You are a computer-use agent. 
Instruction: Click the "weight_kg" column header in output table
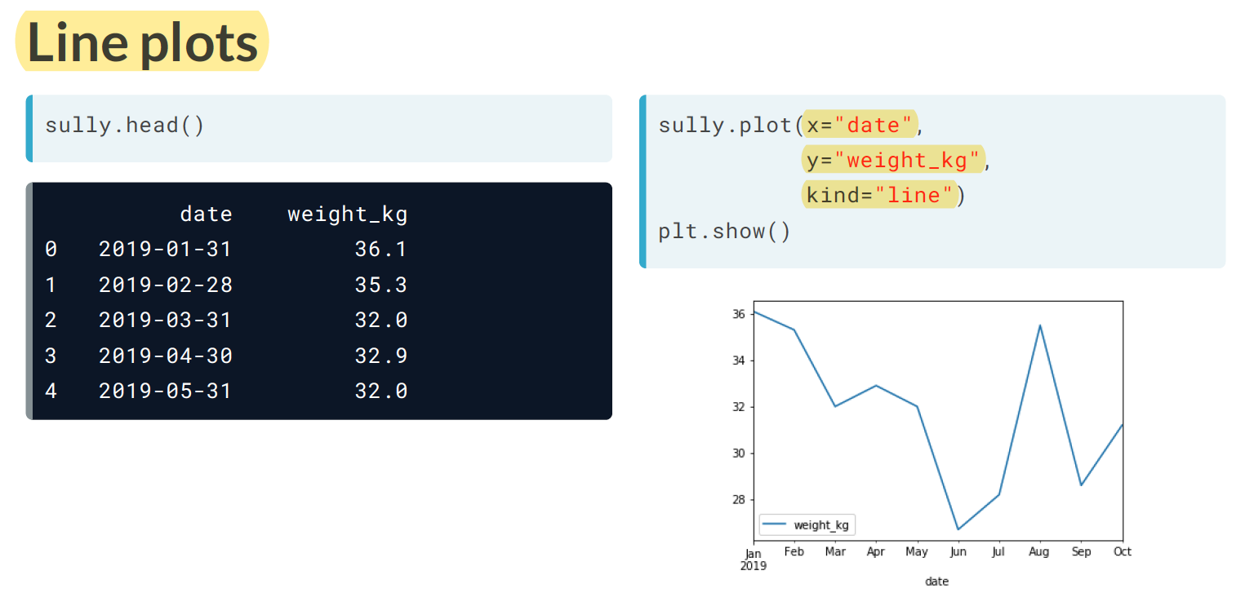[348, 215]
